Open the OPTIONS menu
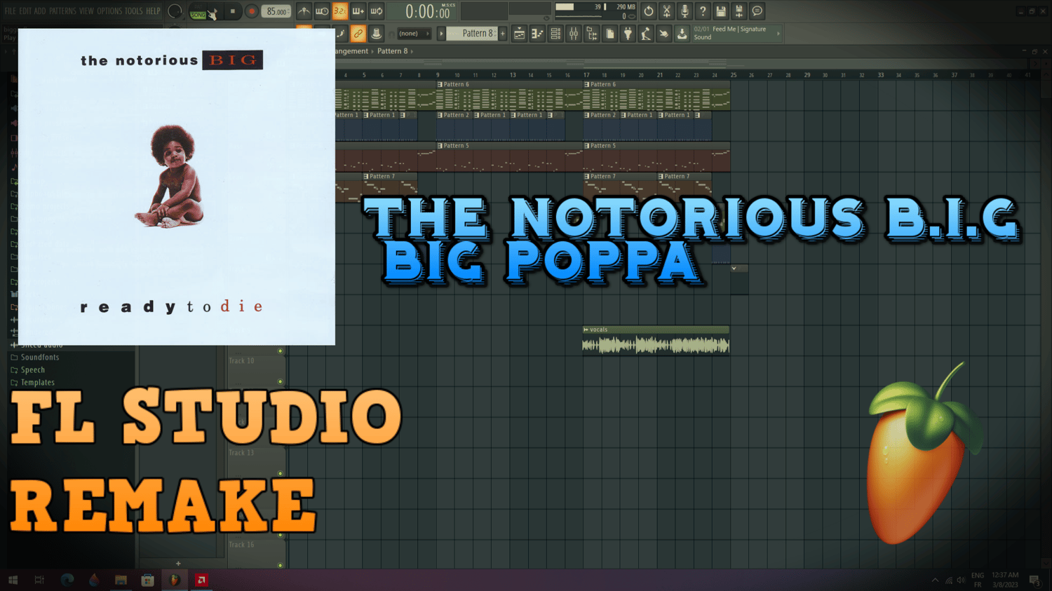The height and width of the screenshot is (591, 1052). pos(109,11)
